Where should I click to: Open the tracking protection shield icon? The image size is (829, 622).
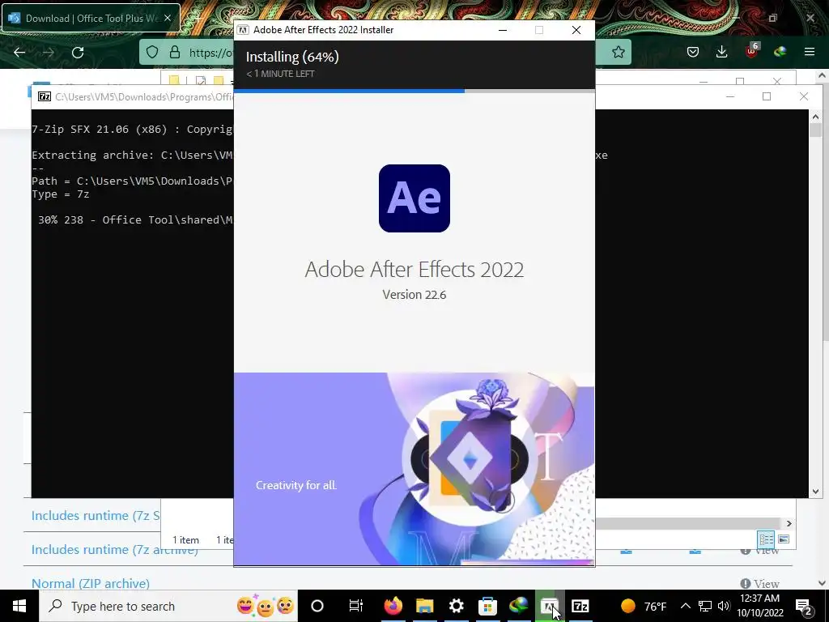pos(152,52)
